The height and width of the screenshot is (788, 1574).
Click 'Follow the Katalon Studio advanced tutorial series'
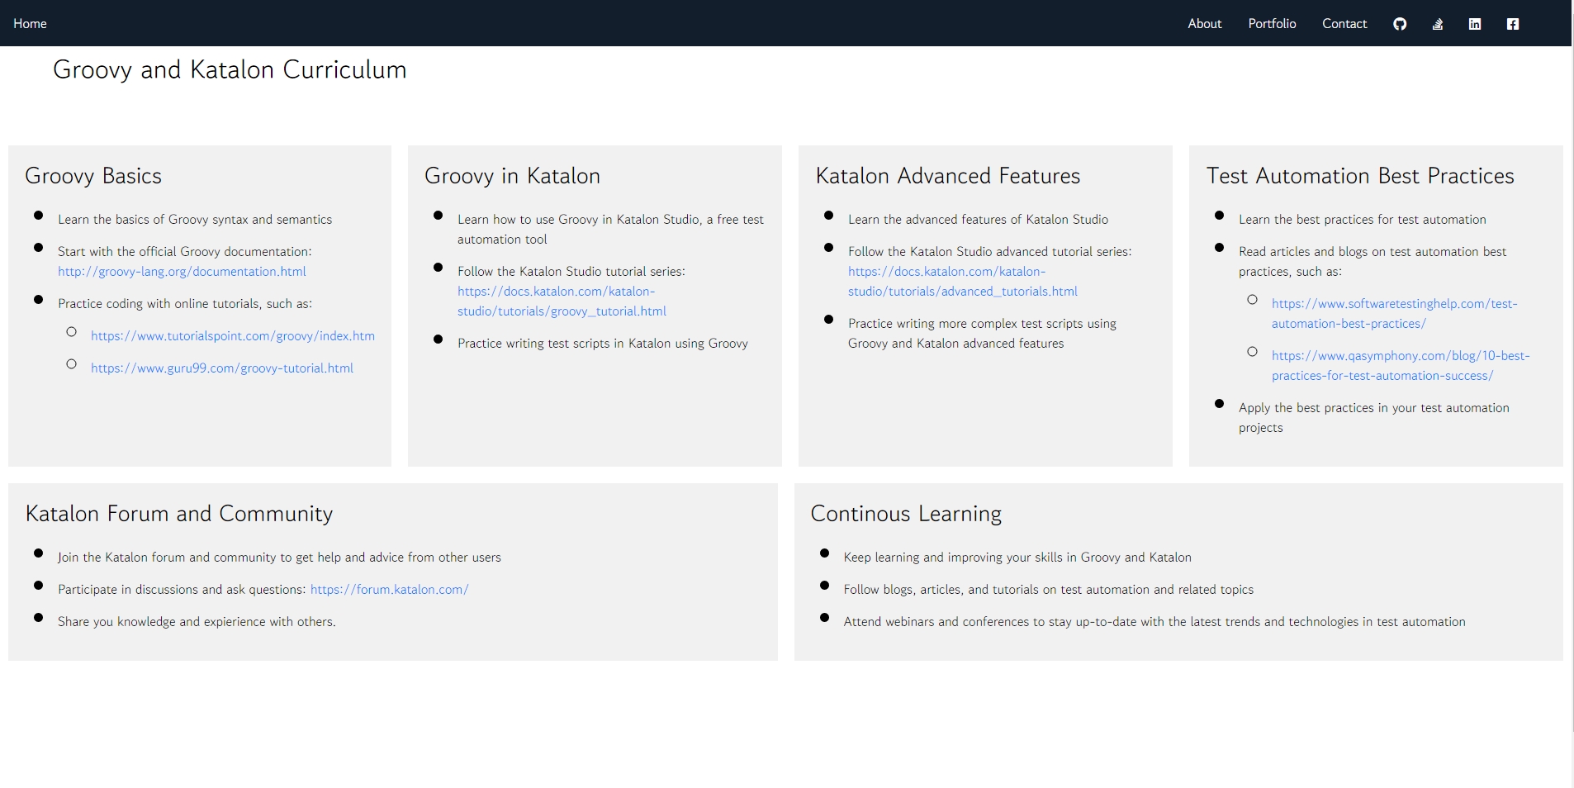tap(989, 251)
